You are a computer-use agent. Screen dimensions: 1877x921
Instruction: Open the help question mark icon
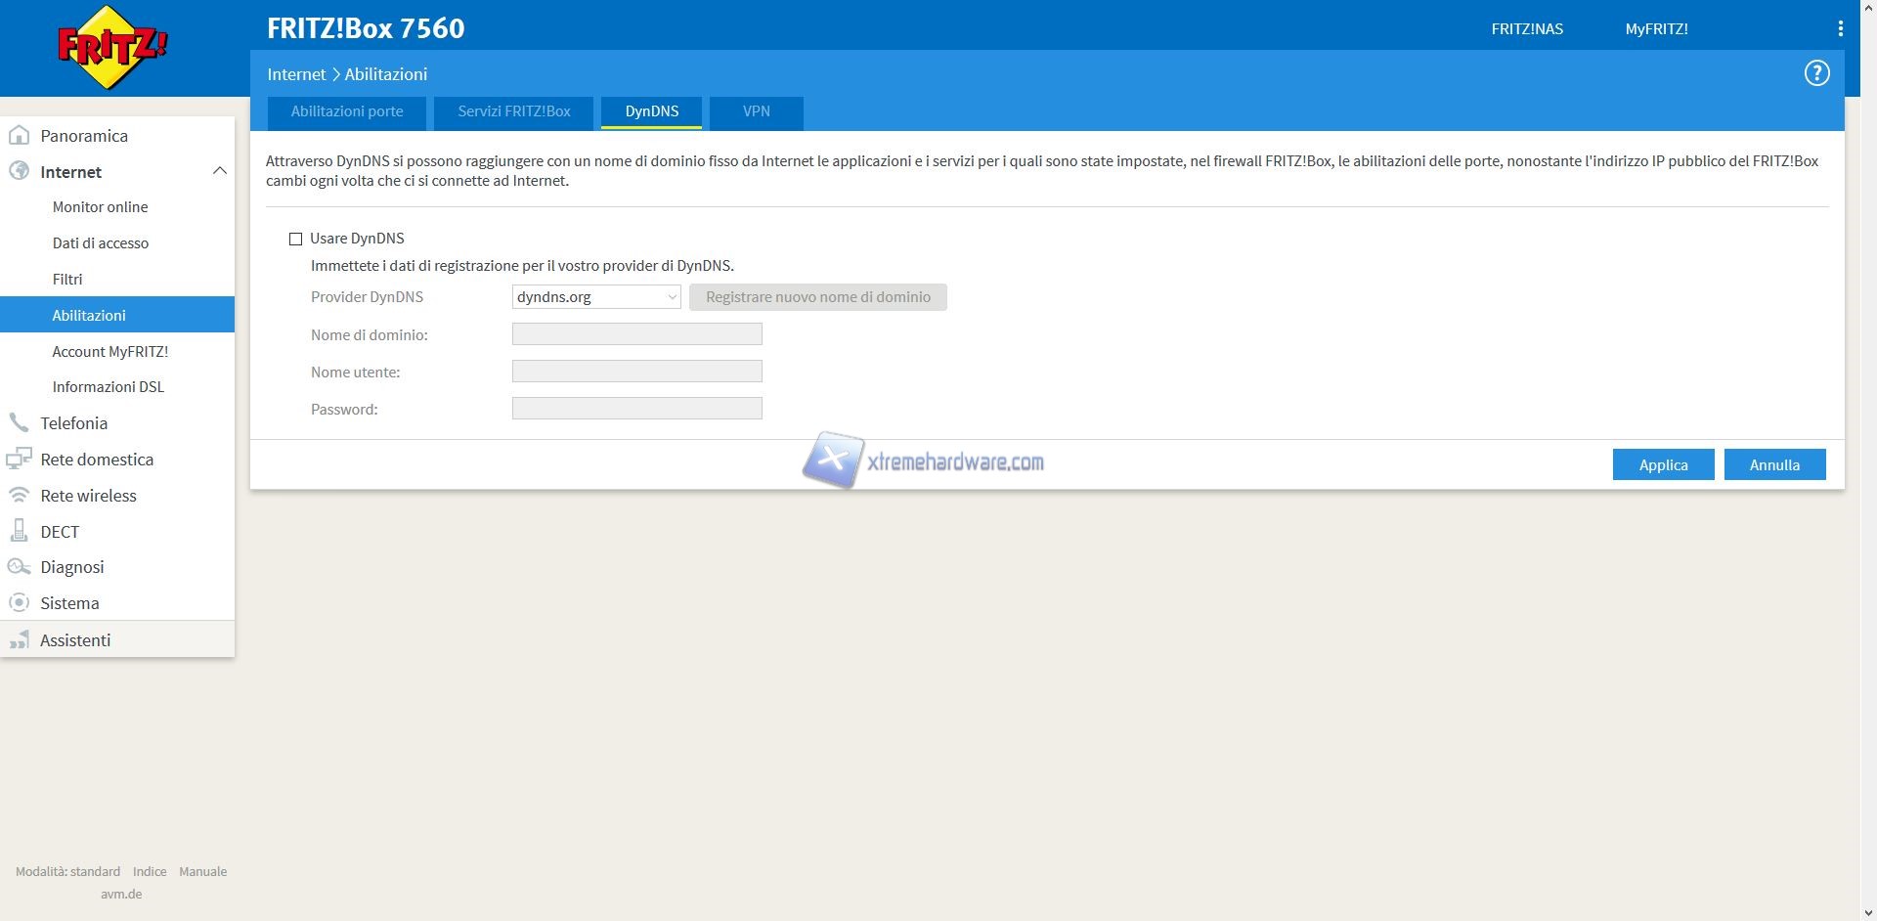1816,73
